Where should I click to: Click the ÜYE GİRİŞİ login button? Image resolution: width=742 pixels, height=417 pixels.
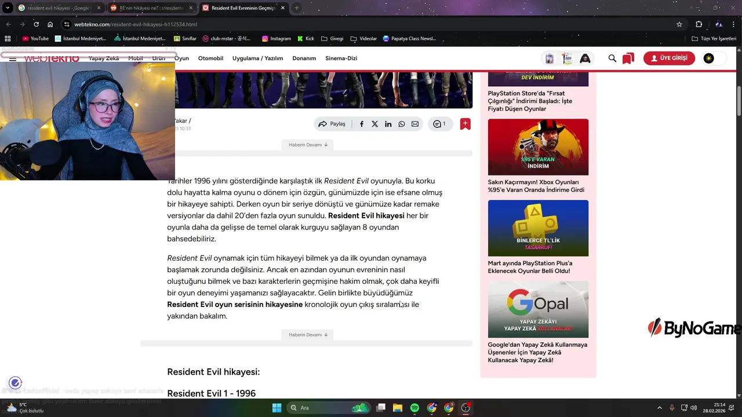pyautogui.click(x=669, y=58)
